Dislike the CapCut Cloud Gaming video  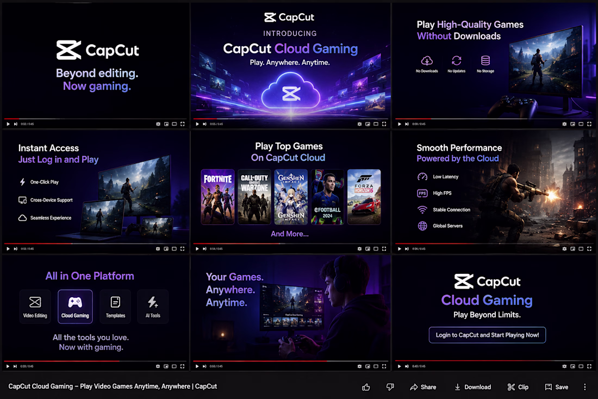tap(390, 387)
